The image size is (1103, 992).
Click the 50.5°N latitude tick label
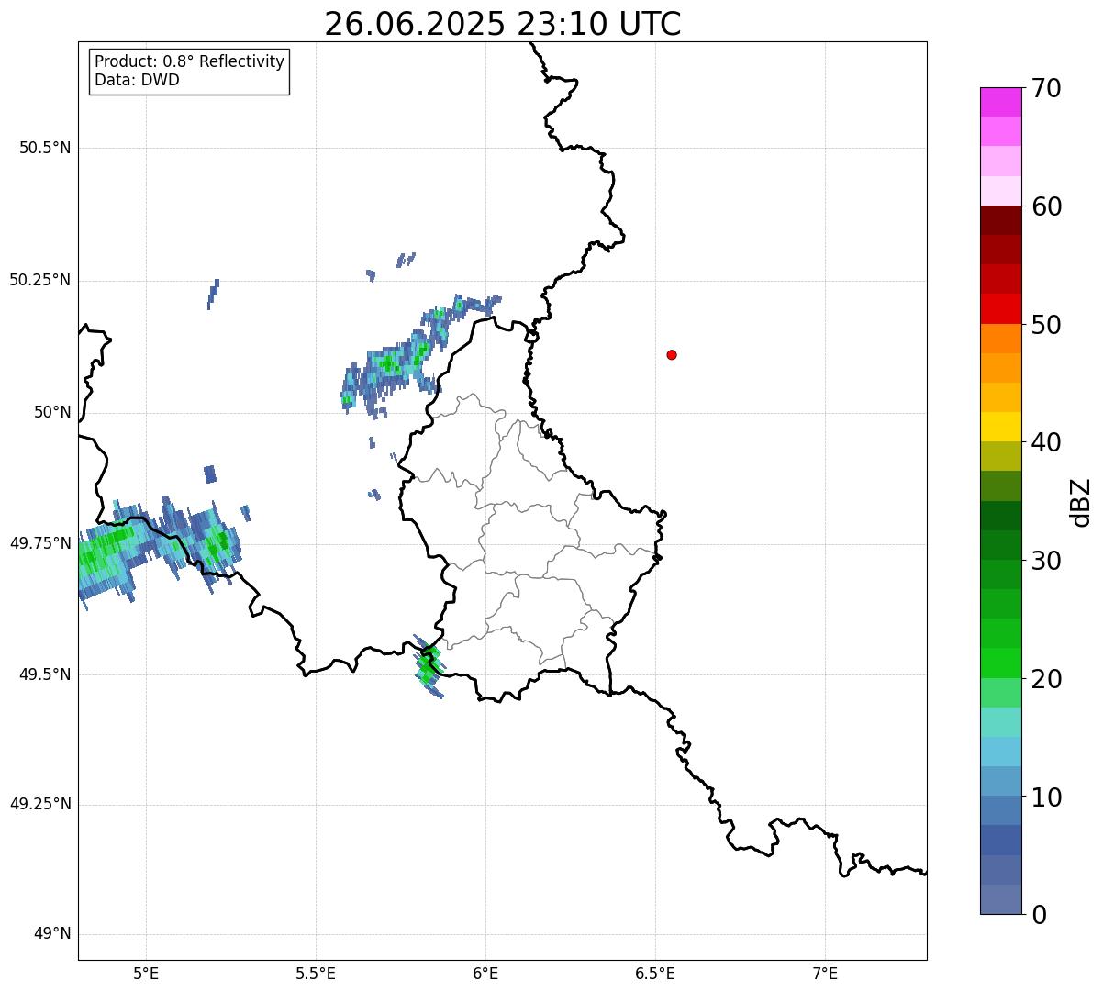point(45,148)
